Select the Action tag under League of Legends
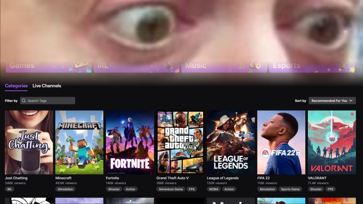 pos(229,189)
